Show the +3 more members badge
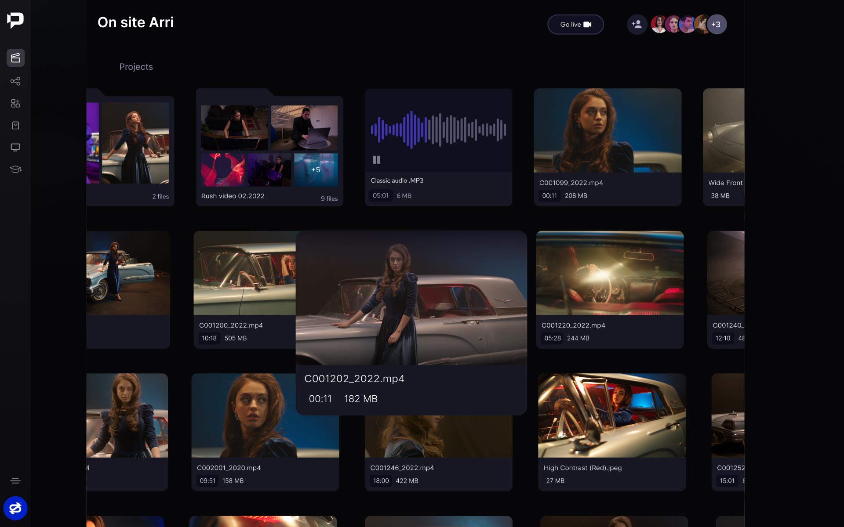This screenshot has width=844, height=527. point(716,25)
